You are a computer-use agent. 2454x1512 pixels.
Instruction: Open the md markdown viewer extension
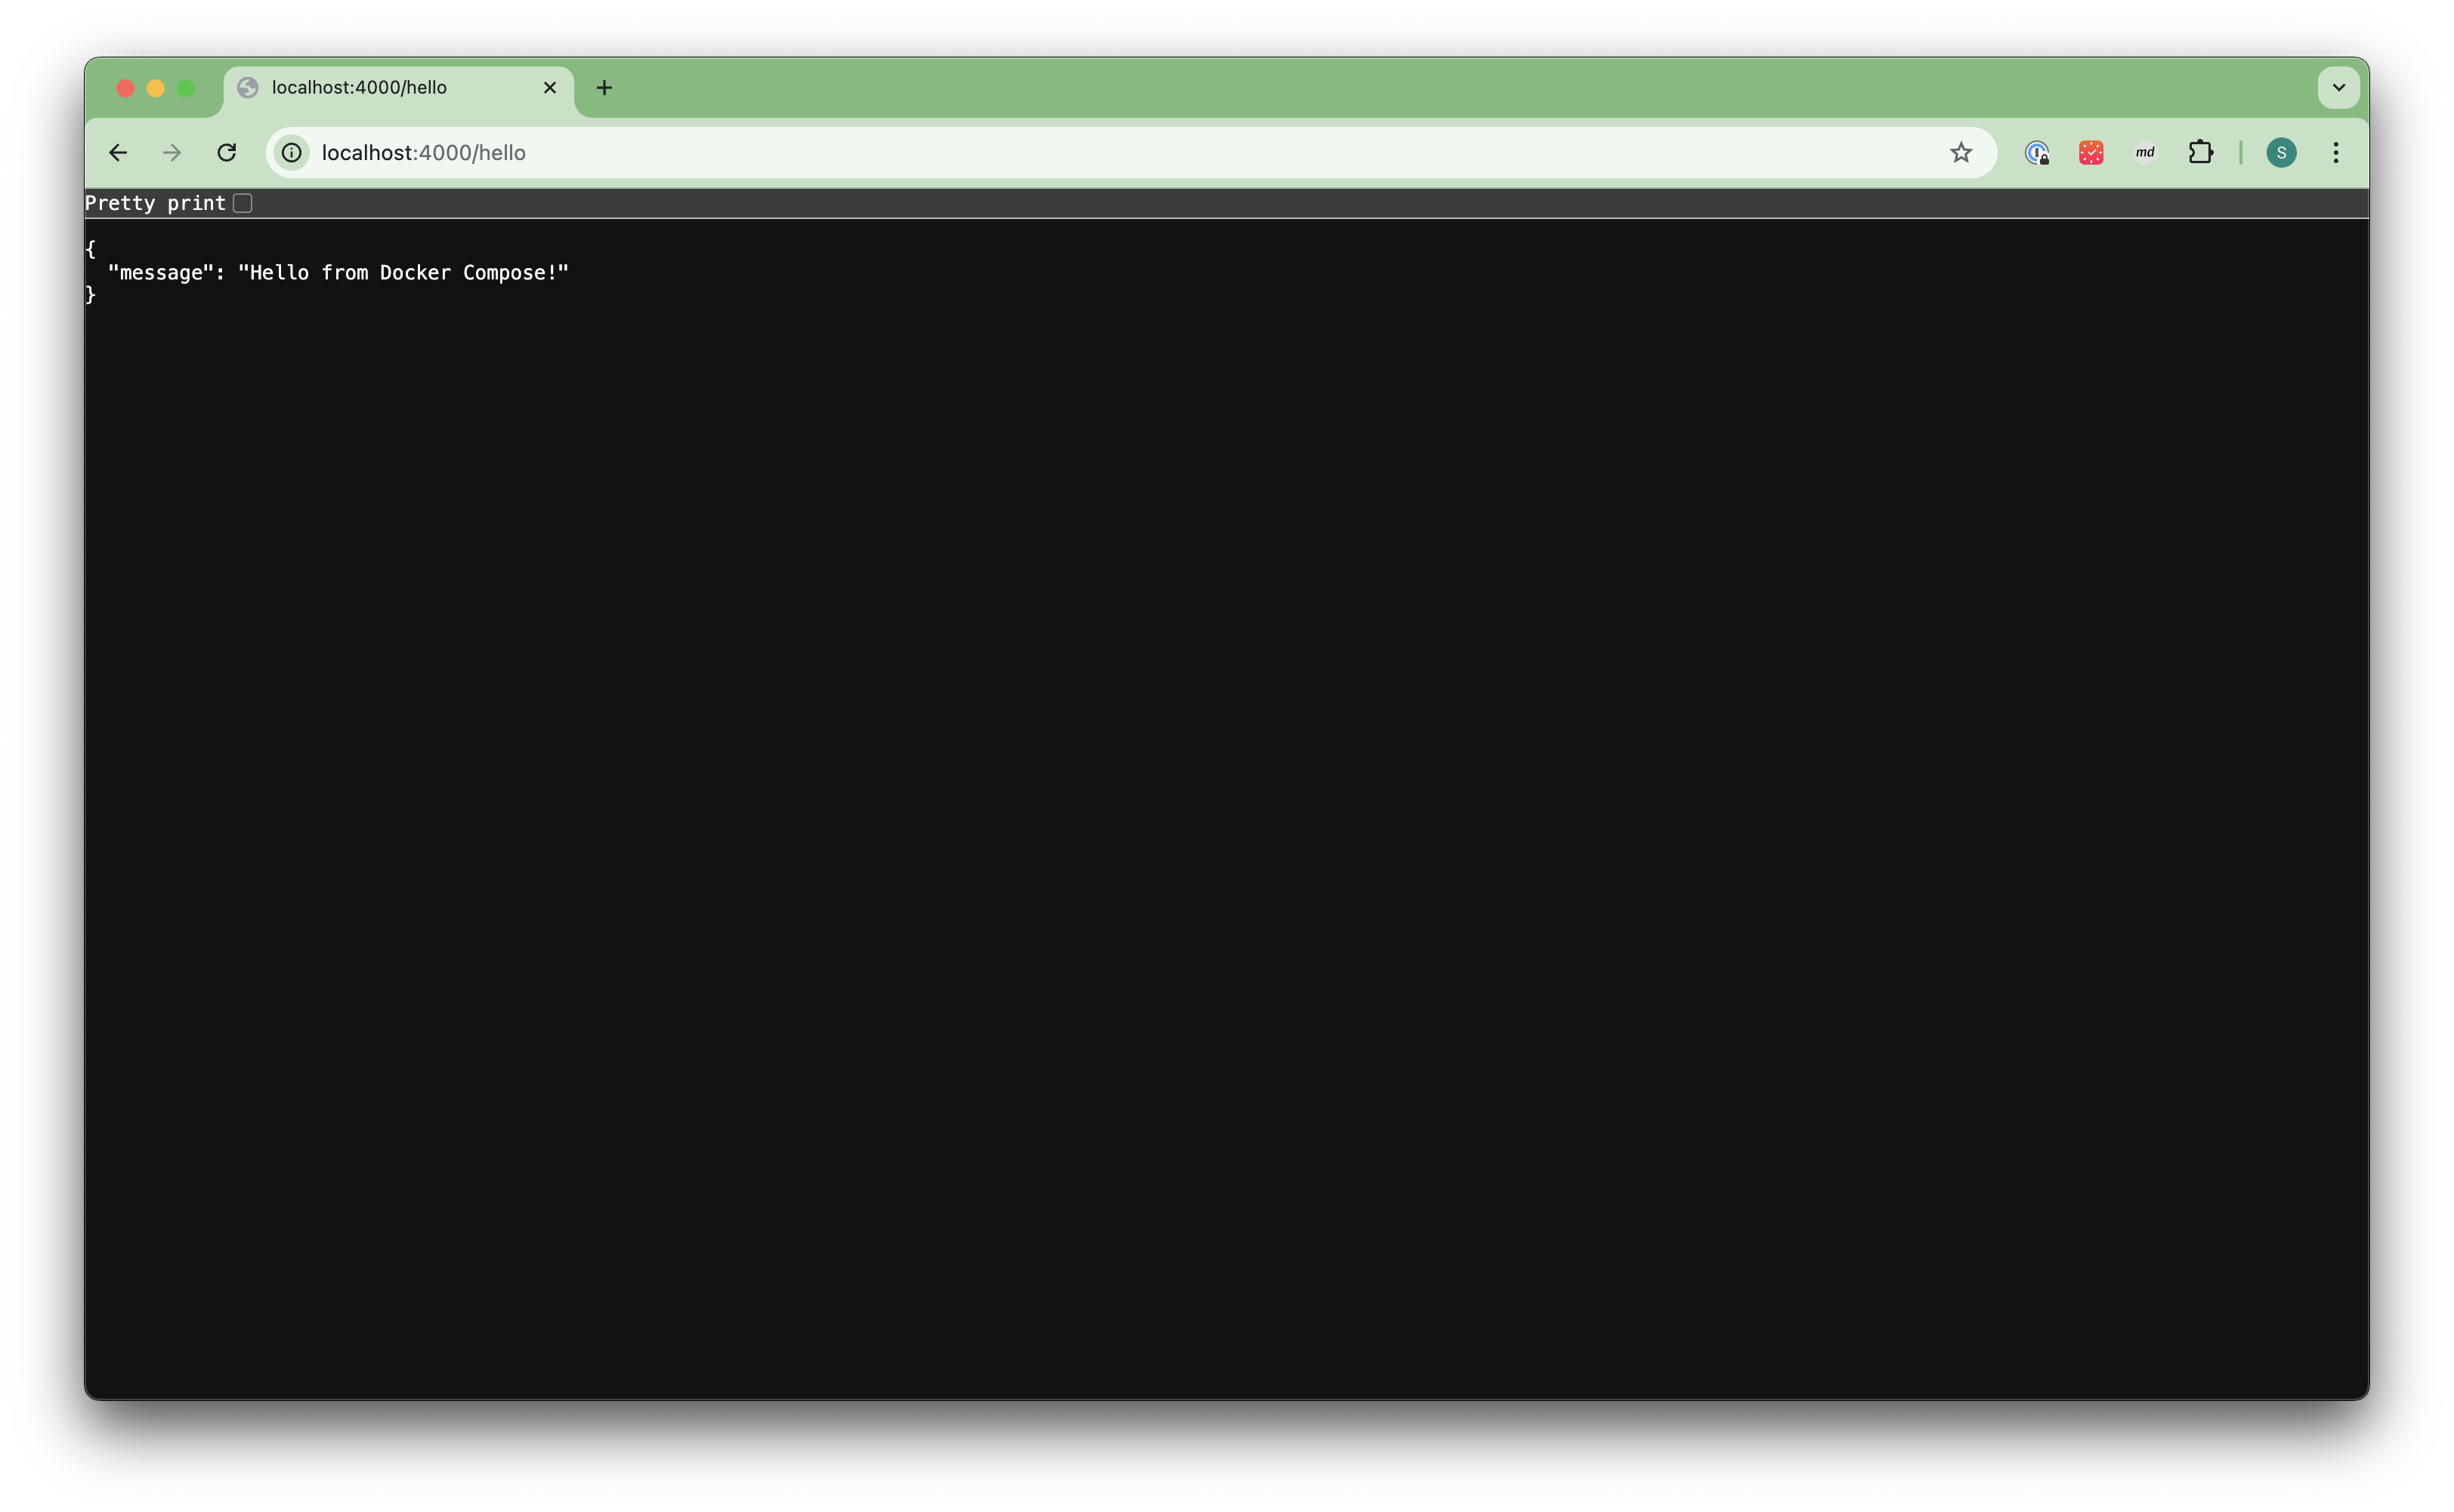click(x=2145, y=152)
